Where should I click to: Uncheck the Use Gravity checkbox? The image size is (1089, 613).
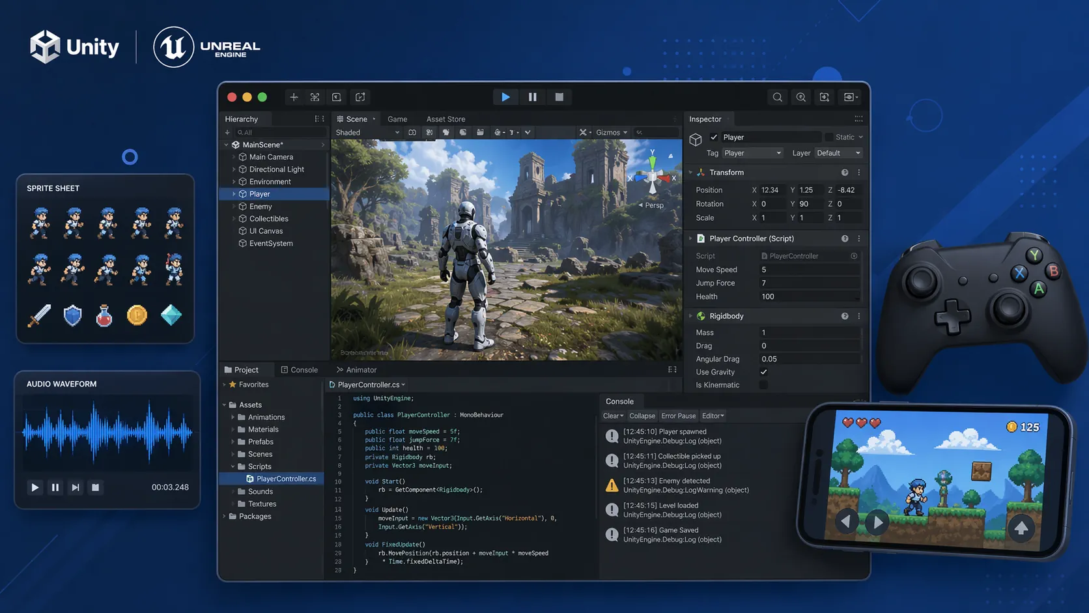tap(763, 372)
